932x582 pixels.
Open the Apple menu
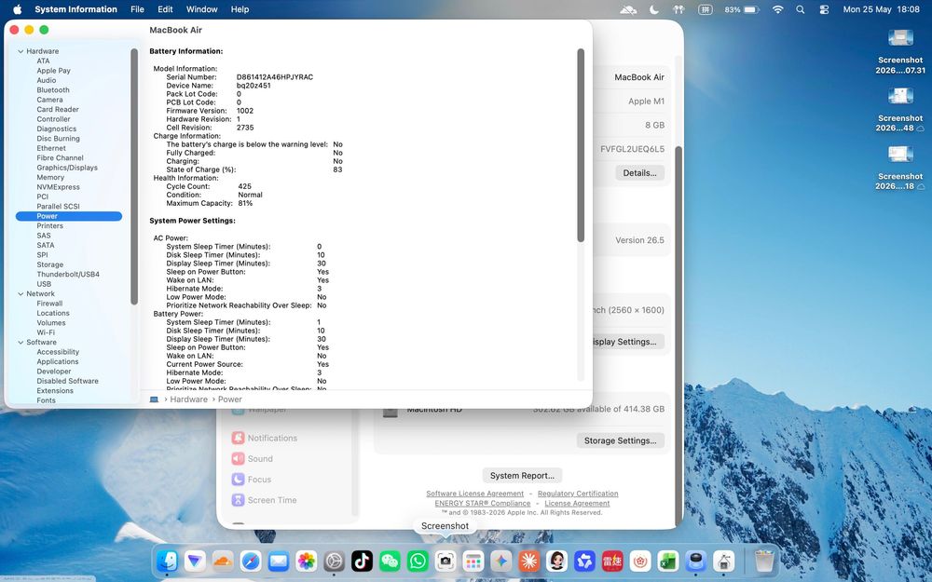click(17, 9)
